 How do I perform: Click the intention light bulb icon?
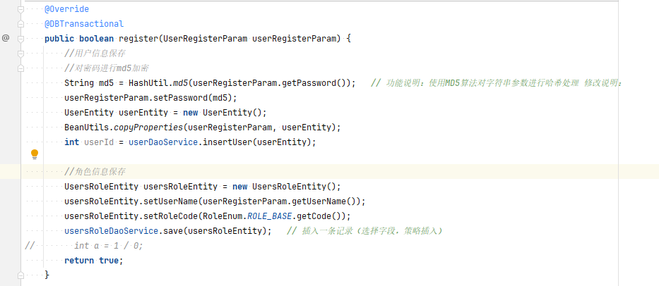pos(35,154)
